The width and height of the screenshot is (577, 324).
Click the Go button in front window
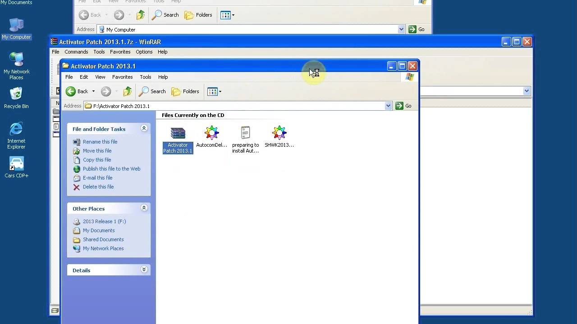click(403, 106)
